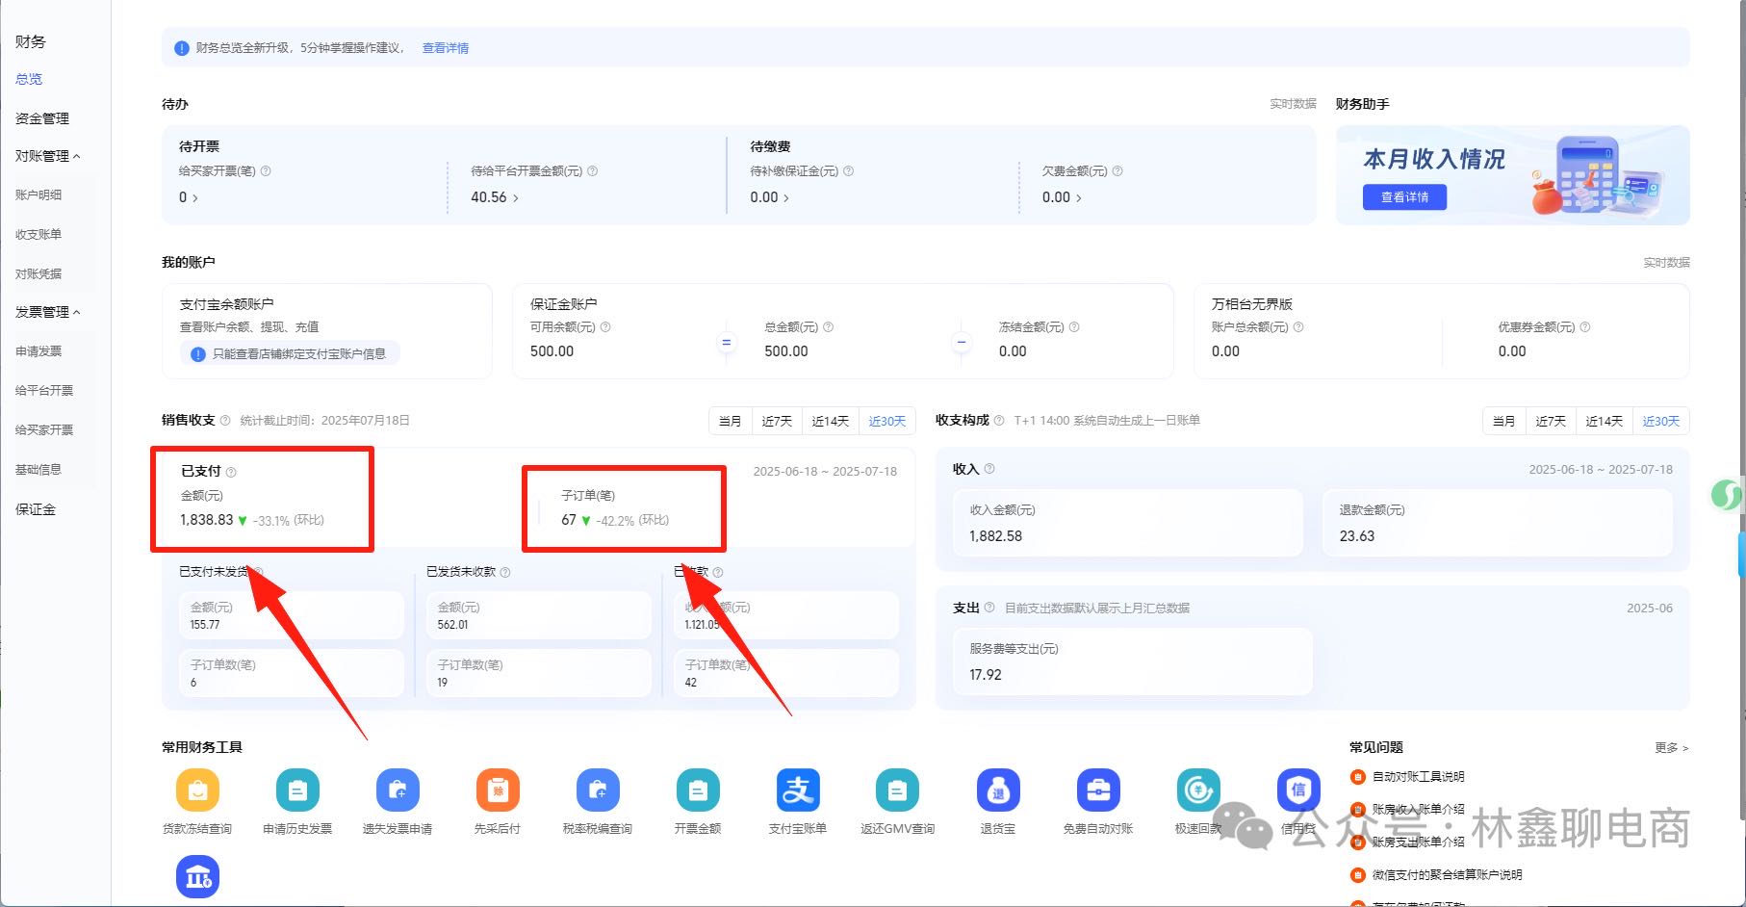Open the 开票金额 tool icon
The height and width of the screenshot is (907, 1746).
(698, 790)
